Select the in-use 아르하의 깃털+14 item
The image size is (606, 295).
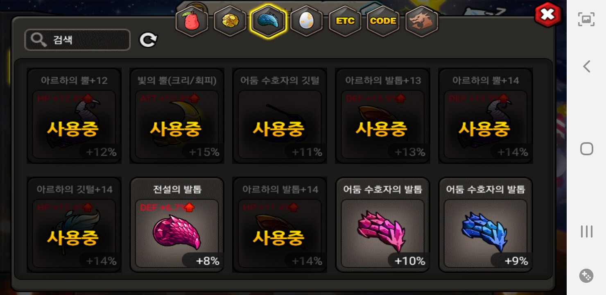pos(74,225)
